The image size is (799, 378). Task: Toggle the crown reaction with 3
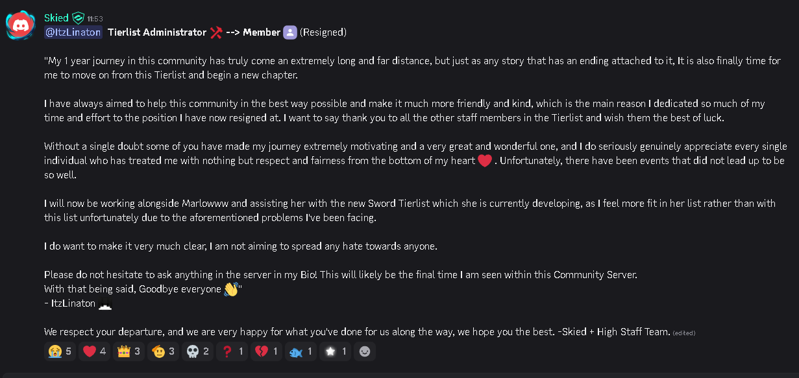[x=129, y=351]
